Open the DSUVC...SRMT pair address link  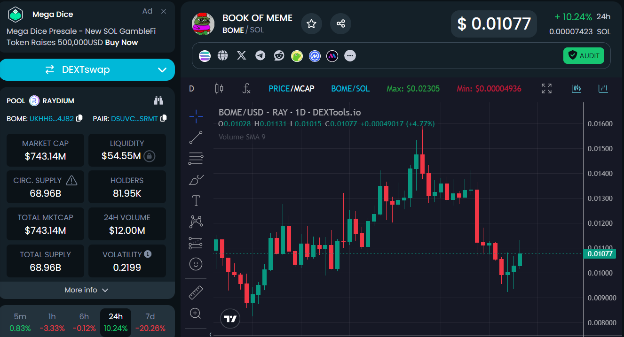134,119
